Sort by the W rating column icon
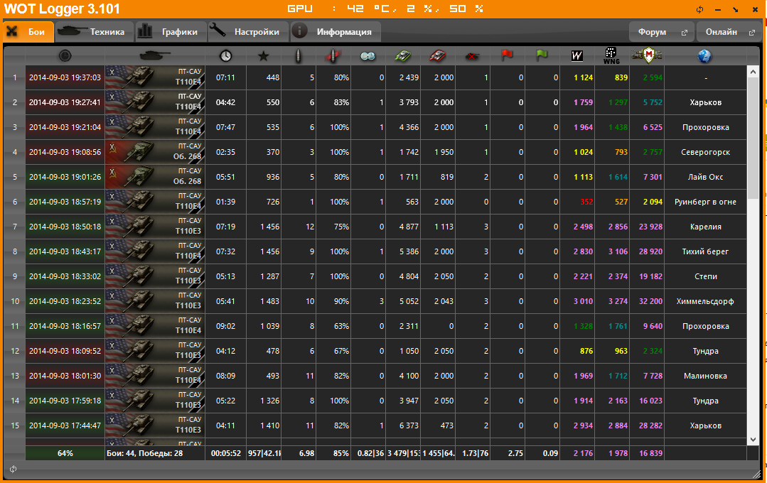 577,56
